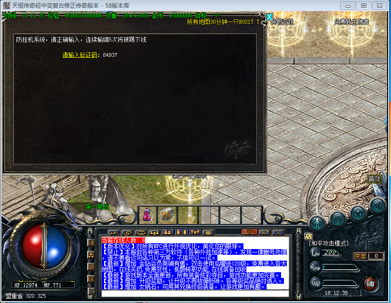The height and width of the screenshot is (303, 391).
Task: Click the 请输入验证码 link
Action: pos(80,55)
